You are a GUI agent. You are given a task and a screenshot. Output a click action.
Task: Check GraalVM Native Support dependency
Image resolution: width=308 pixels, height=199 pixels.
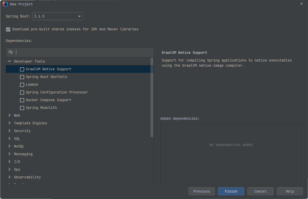tap(22, 69)
